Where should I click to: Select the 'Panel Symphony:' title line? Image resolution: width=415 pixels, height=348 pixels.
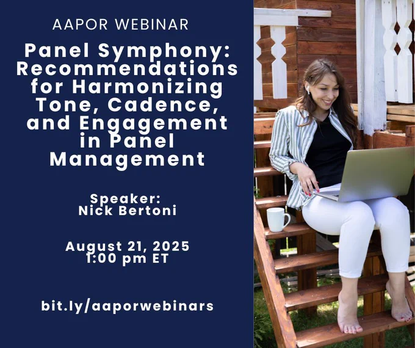(x=127, y=51)
